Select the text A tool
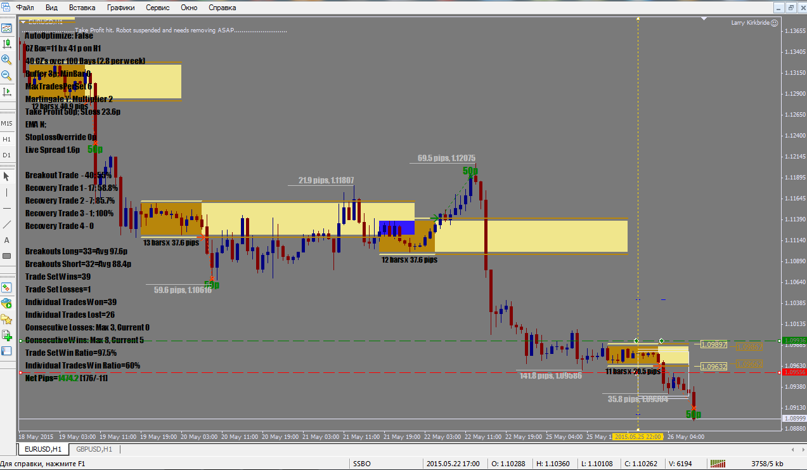807x470 pixels. pyautogui.click(x=7, y=240)
